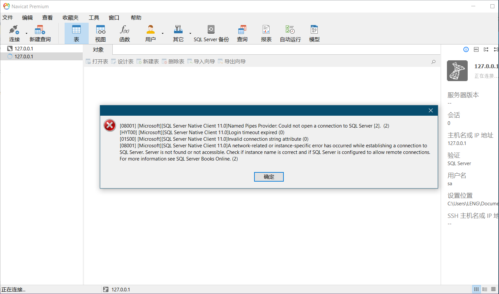Open the 编辑 (Edit) menu
This screenshot has height=294, width=499.
click(27, 17)
